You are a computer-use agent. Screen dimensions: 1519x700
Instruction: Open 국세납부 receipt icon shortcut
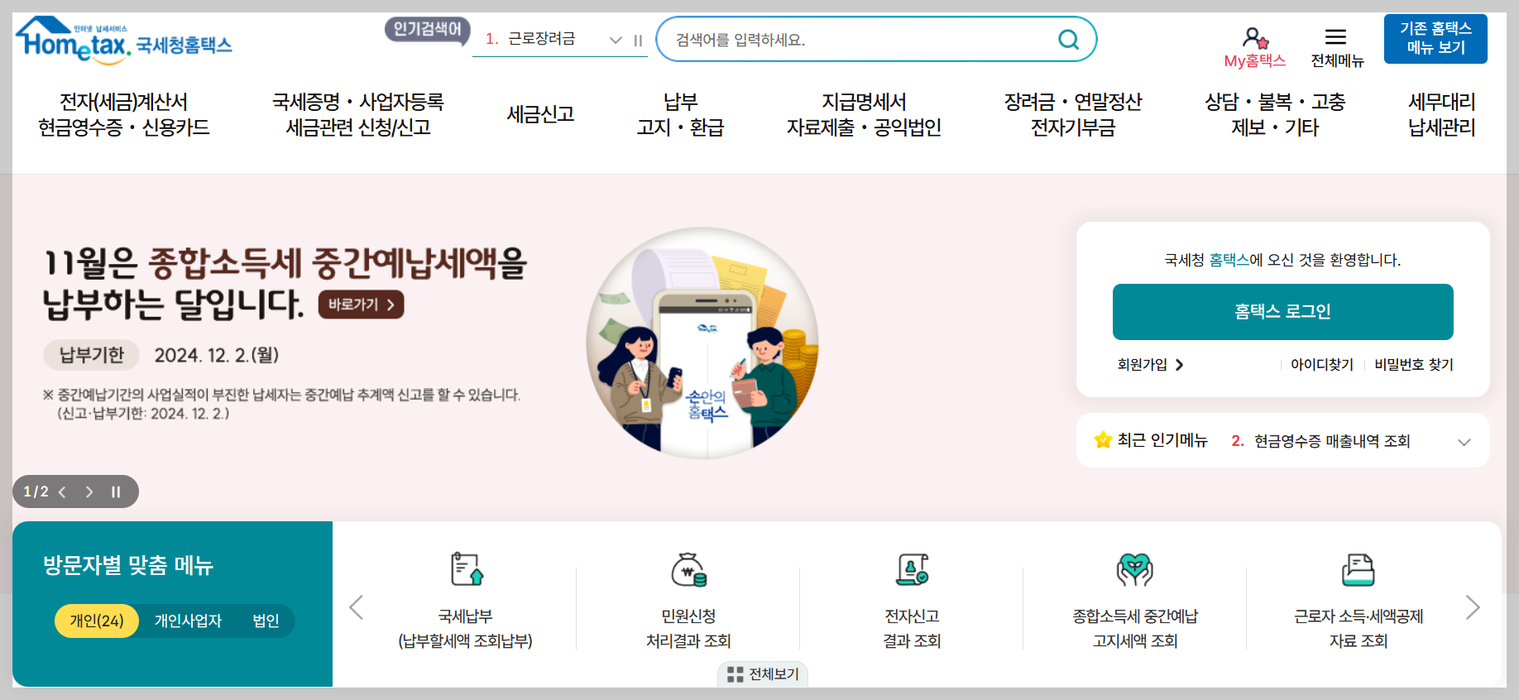[x=467, y=569]
